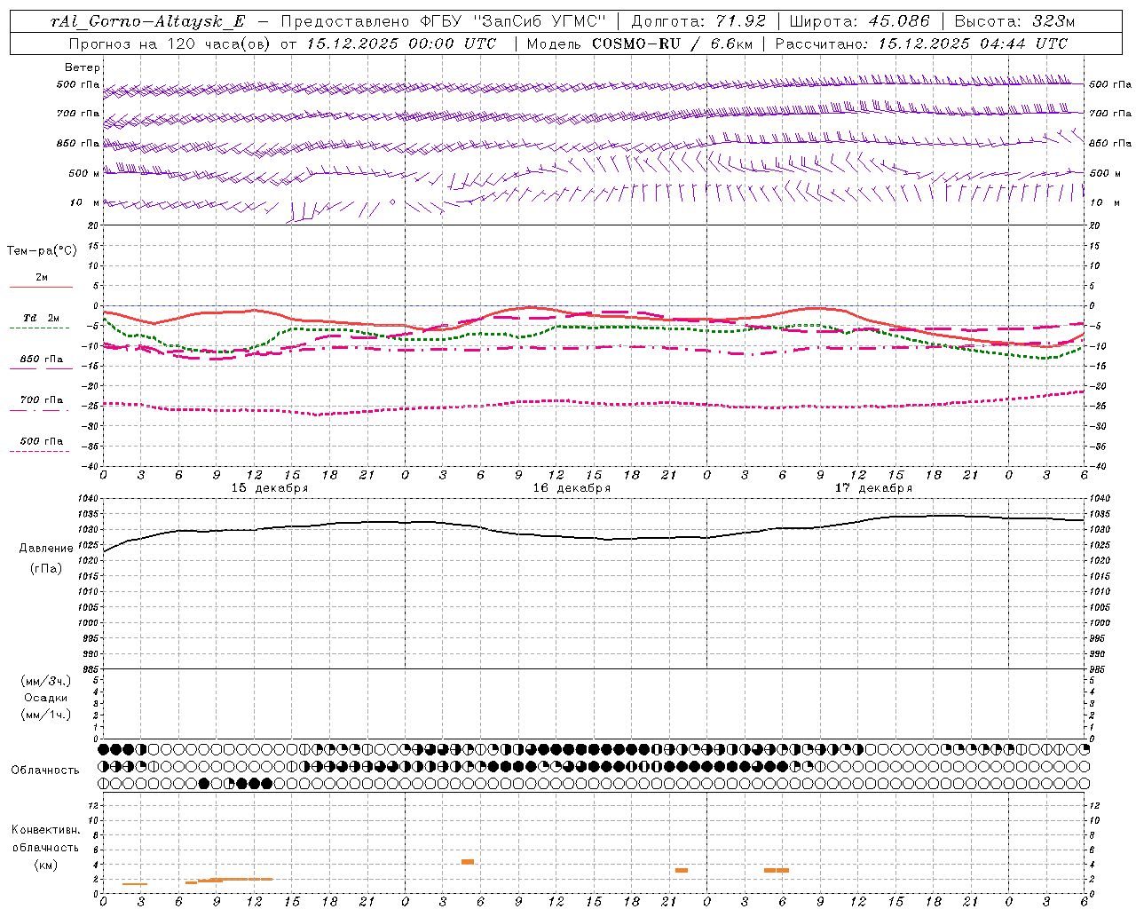This screenshot has width=1136, height=909.
Task: Click the (гПа) unit label under Давление
Action: click(x=46, y=568)
